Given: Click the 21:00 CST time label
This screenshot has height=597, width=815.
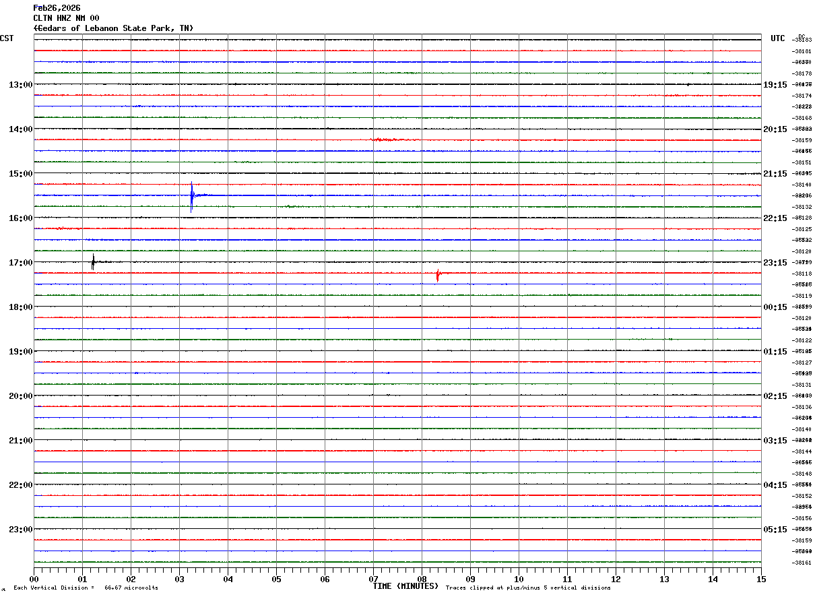Looking at the screenshot, I should point(20,441).
